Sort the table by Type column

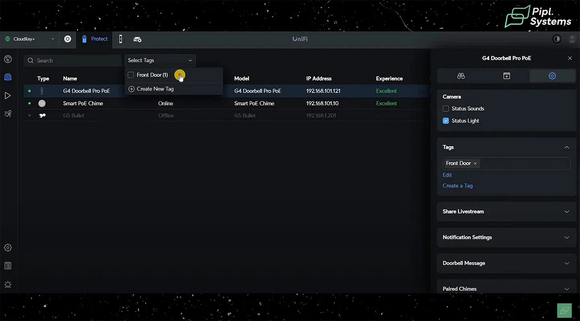(x=43, y=78)
